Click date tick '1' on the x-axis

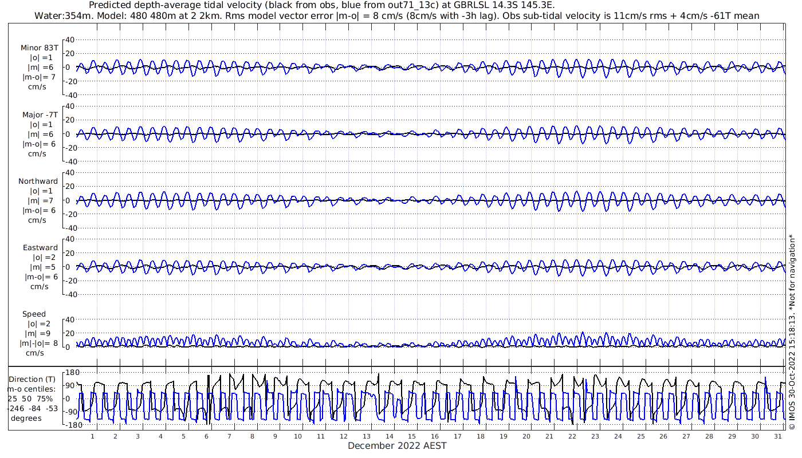click(92, 436)
